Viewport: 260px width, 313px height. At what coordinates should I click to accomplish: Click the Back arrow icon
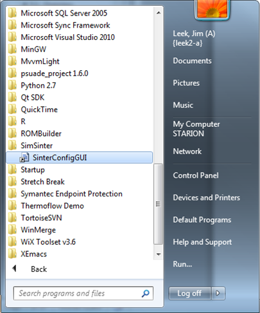(x=14, y=269)
